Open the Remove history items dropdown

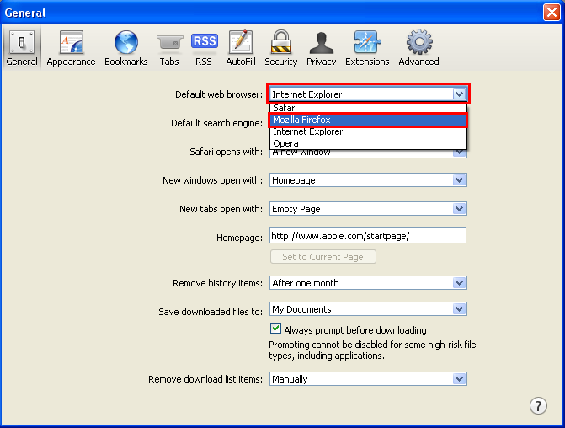[368, 283]
